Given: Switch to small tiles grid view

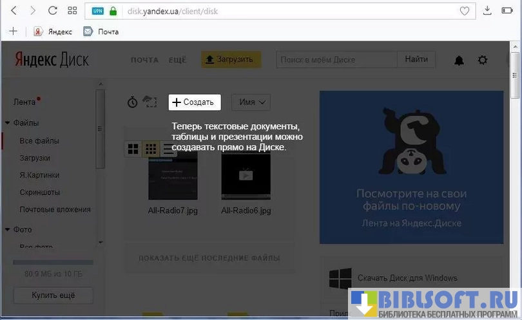Looking at the screenshot, I should (150, 149).
